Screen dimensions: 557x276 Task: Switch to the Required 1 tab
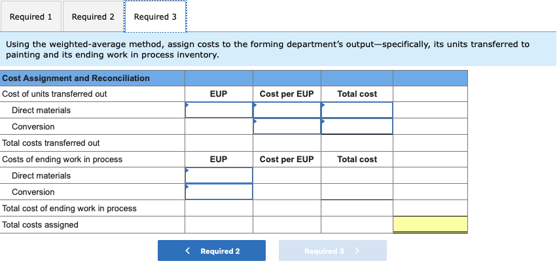click(x=31, y=16)
